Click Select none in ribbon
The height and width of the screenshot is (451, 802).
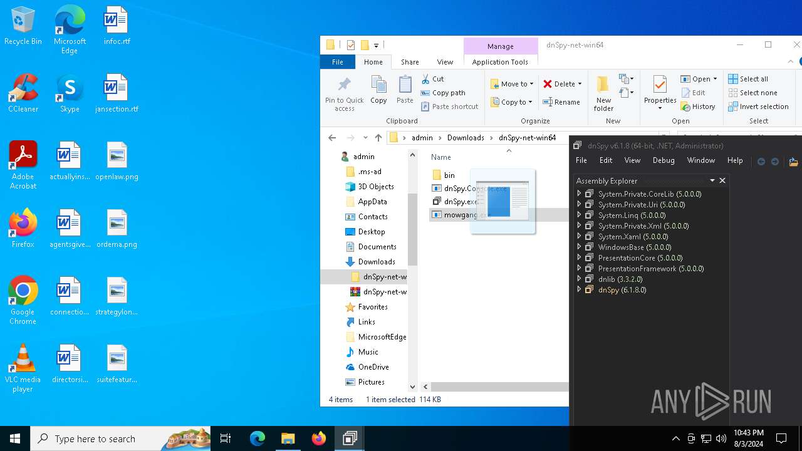(753, 93)
